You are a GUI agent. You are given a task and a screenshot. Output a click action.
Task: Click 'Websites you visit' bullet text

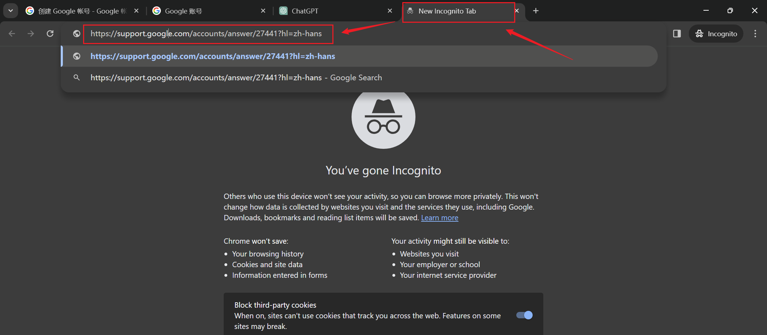pos(429,254)
